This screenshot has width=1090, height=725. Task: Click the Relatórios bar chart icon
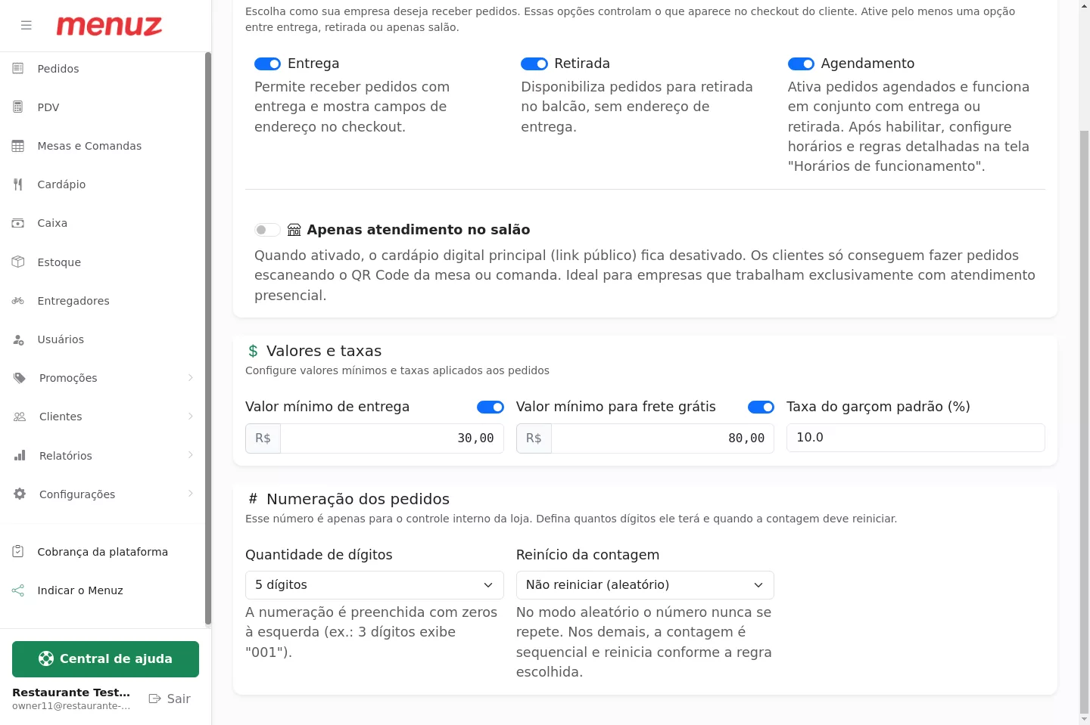pyautogui.click(x=20, y=456)
